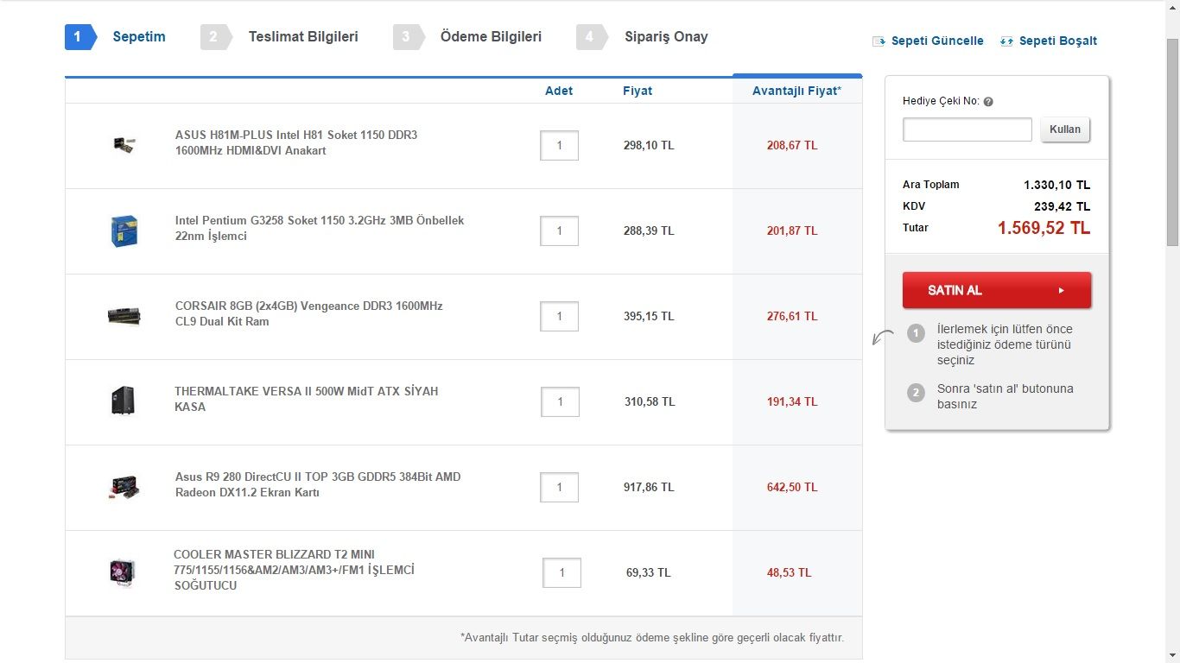
Task: Click the help icon next to Hediye Çeki No
Action: [988, 102]
